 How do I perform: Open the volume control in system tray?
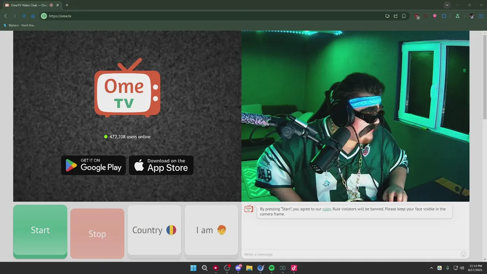(x=462, y=268)
